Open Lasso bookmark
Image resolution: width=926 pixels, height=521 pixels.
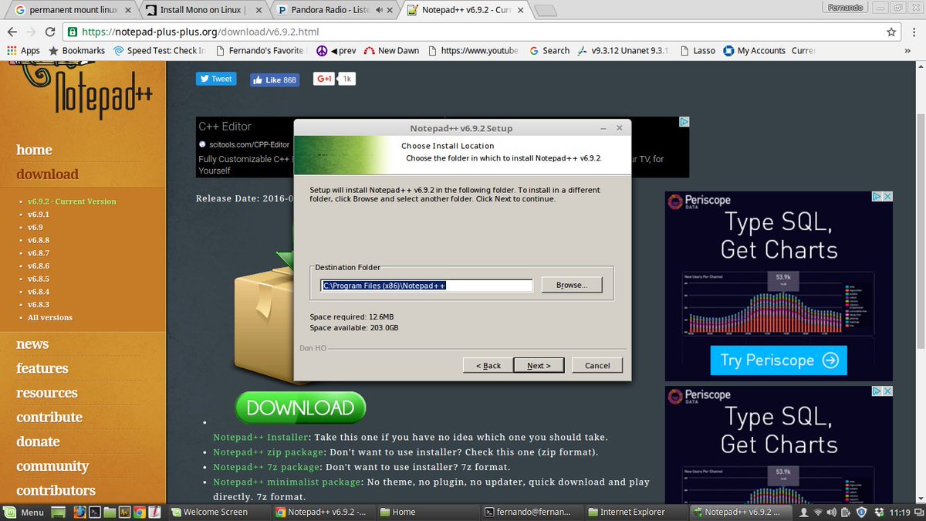tap(696, 51)
